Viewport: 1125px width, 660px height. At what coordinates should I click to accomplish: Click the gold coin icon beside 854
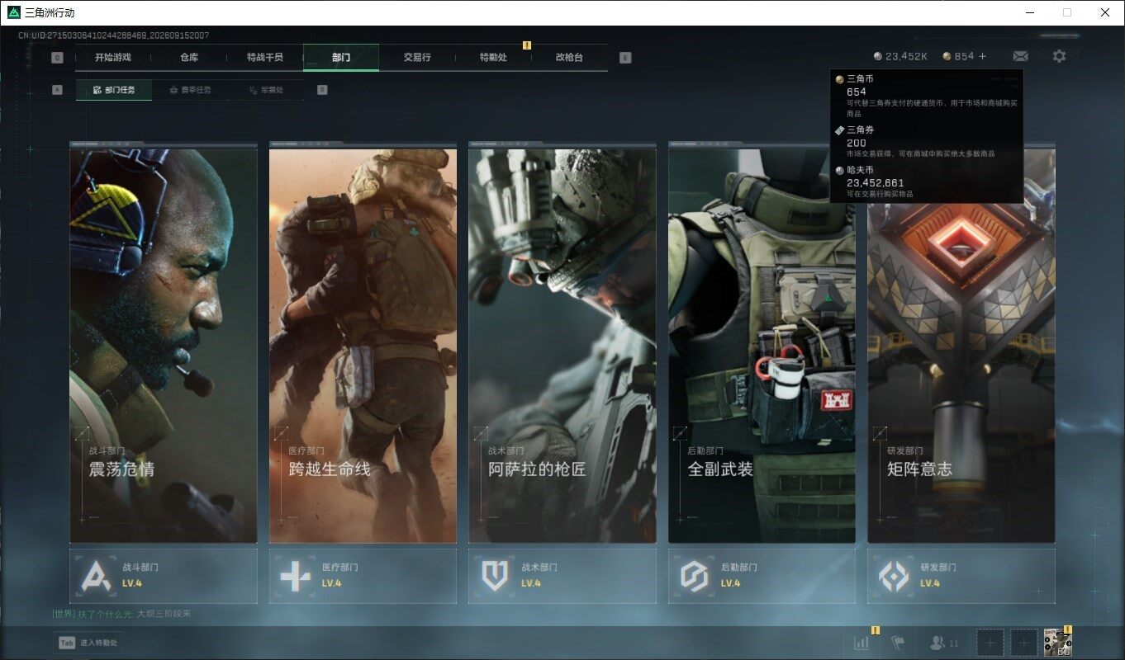[947, 56]
